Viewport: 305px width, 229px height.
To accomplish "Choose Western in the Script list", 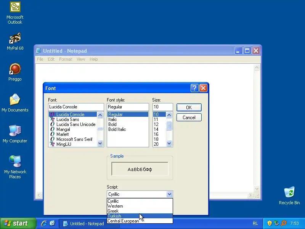I will point(140,206).
